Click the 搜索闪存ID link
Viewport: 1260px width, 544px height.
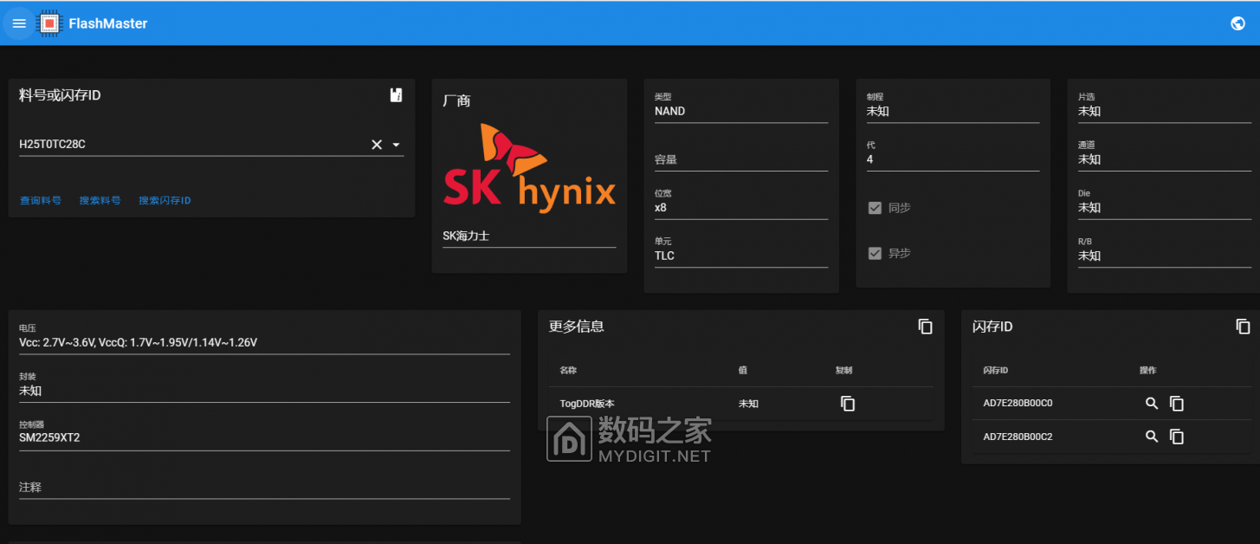click(x=164, y=200)
